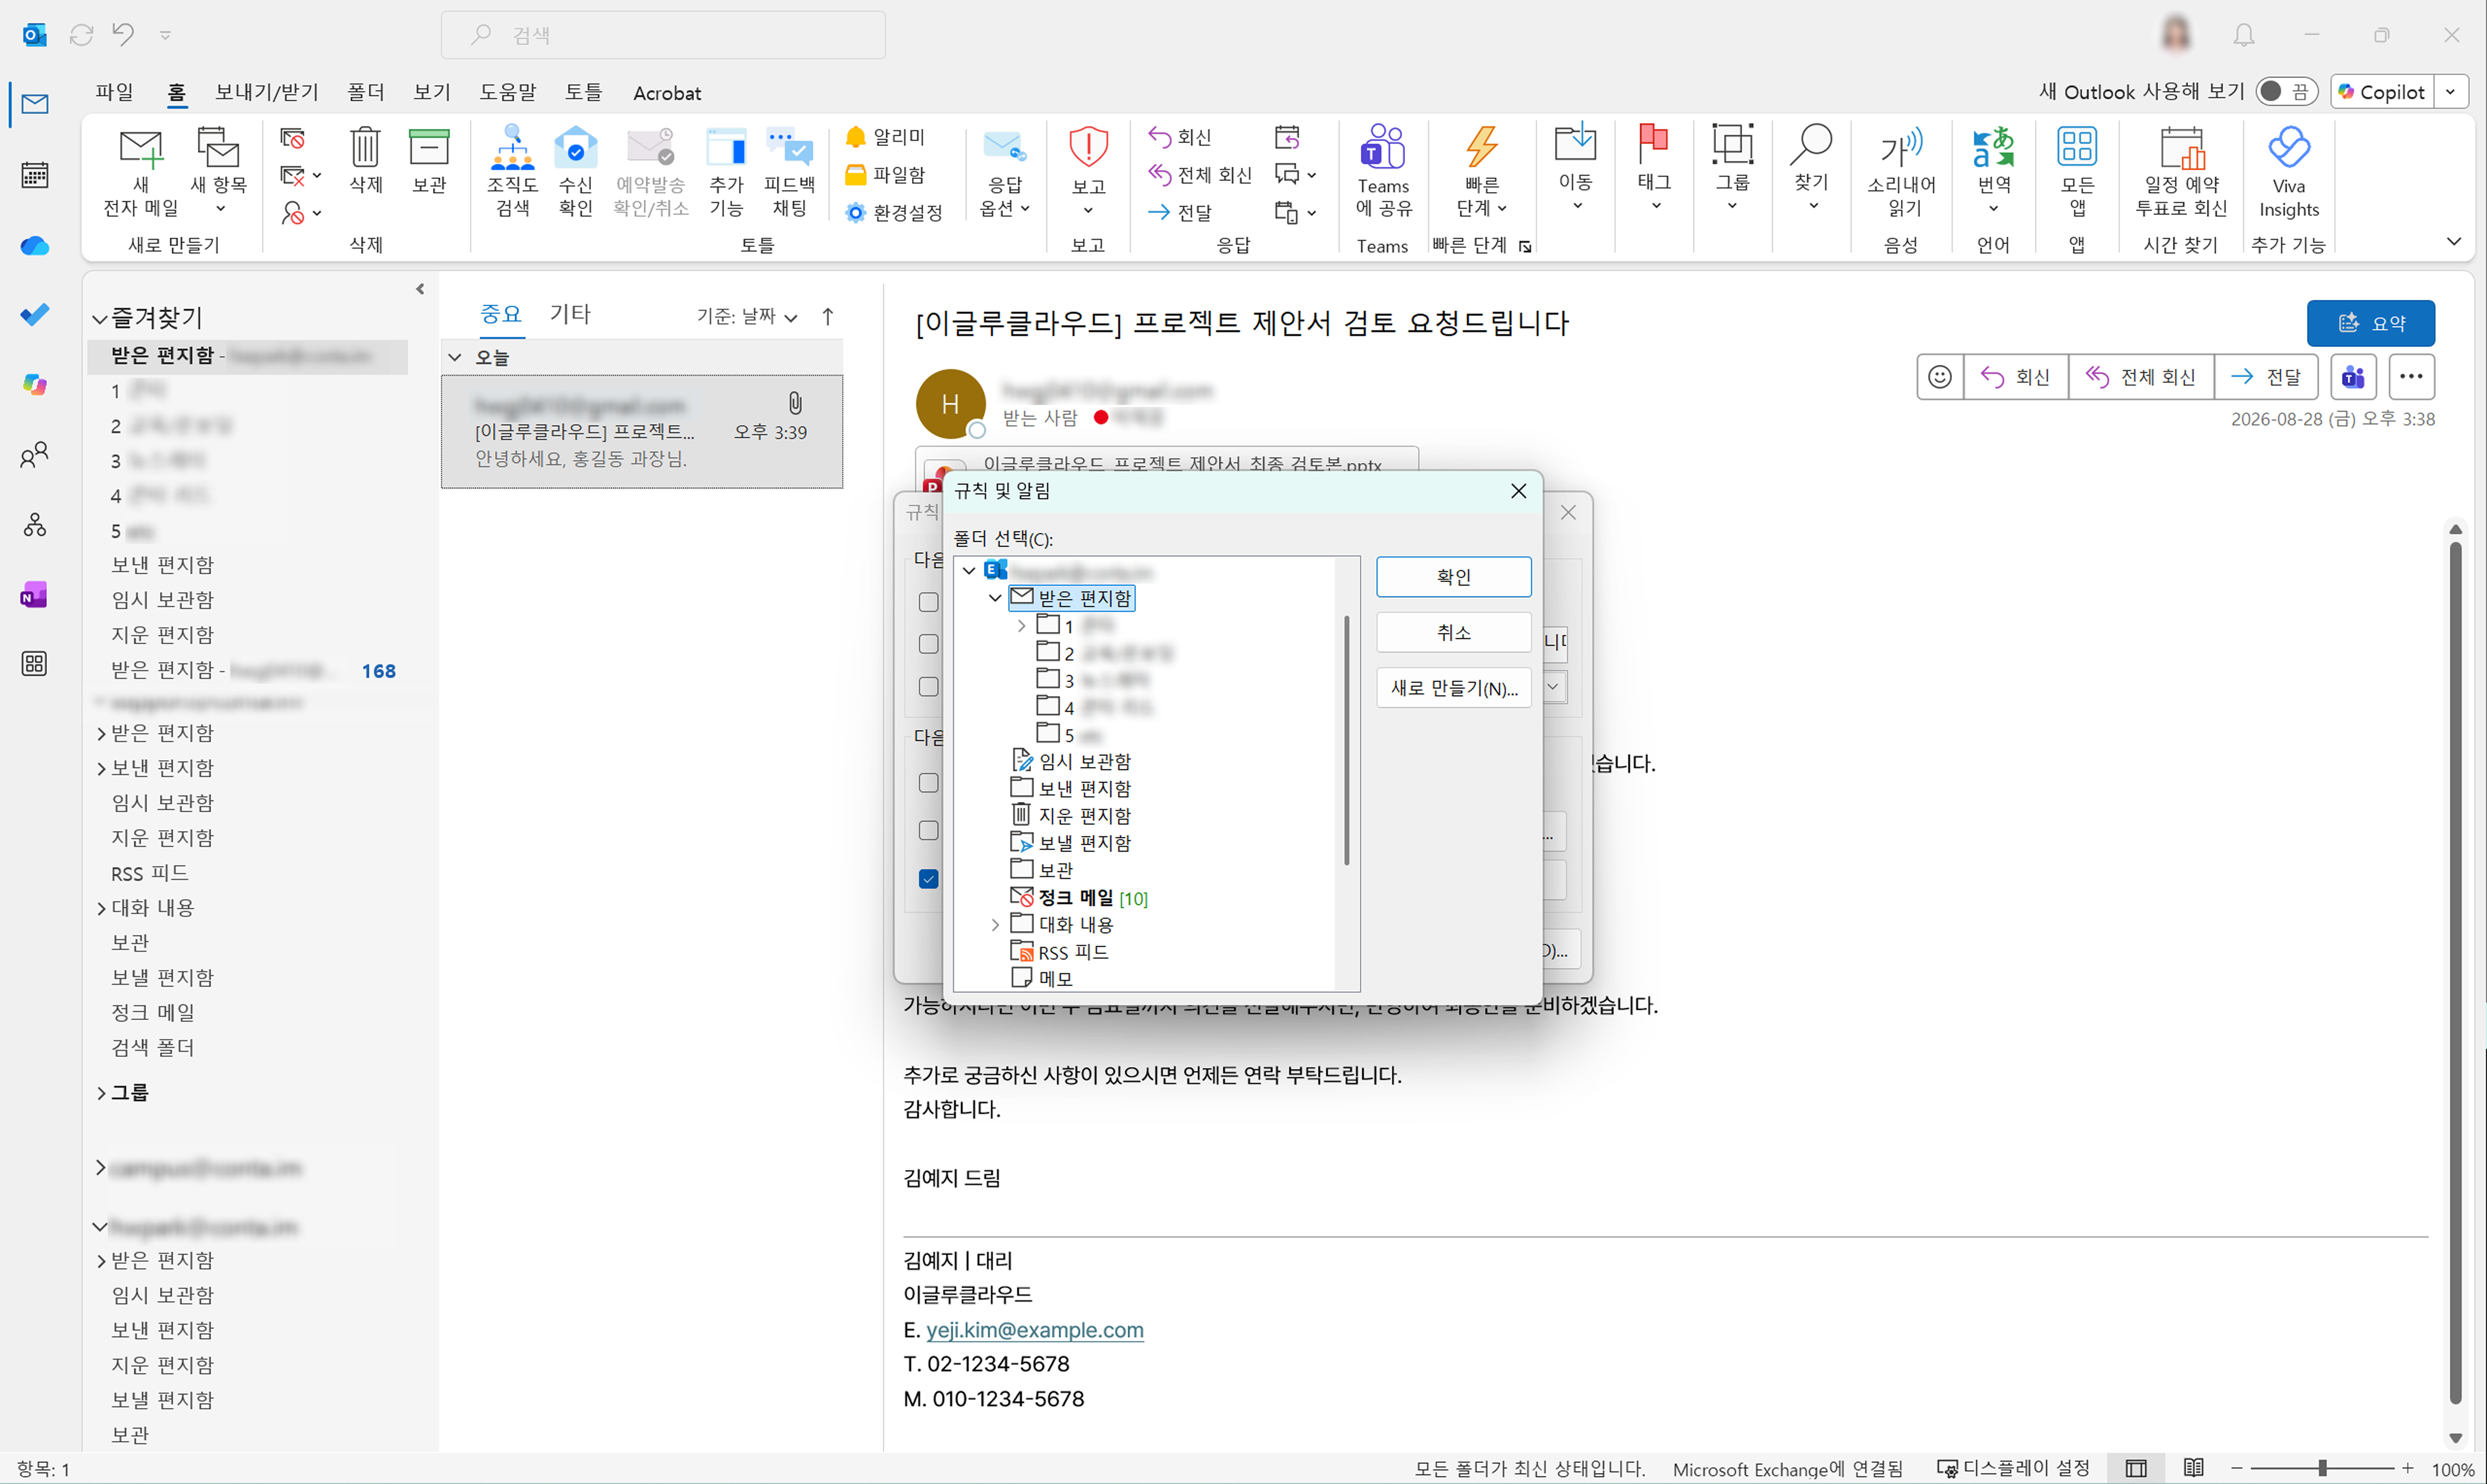Click the 검색 search box

663,35
